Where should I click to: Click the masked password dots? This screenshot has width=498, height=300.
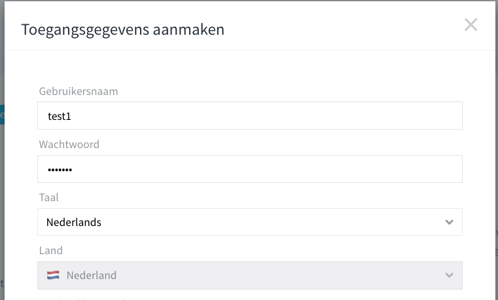coord(60,170)
